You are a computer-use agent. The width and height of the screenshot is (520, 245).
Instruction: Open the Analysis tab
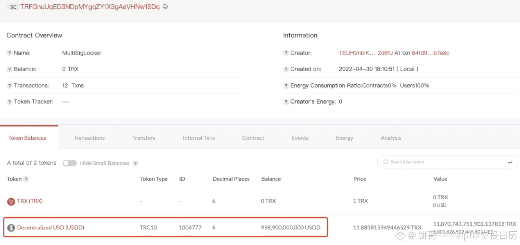[391, 138]
